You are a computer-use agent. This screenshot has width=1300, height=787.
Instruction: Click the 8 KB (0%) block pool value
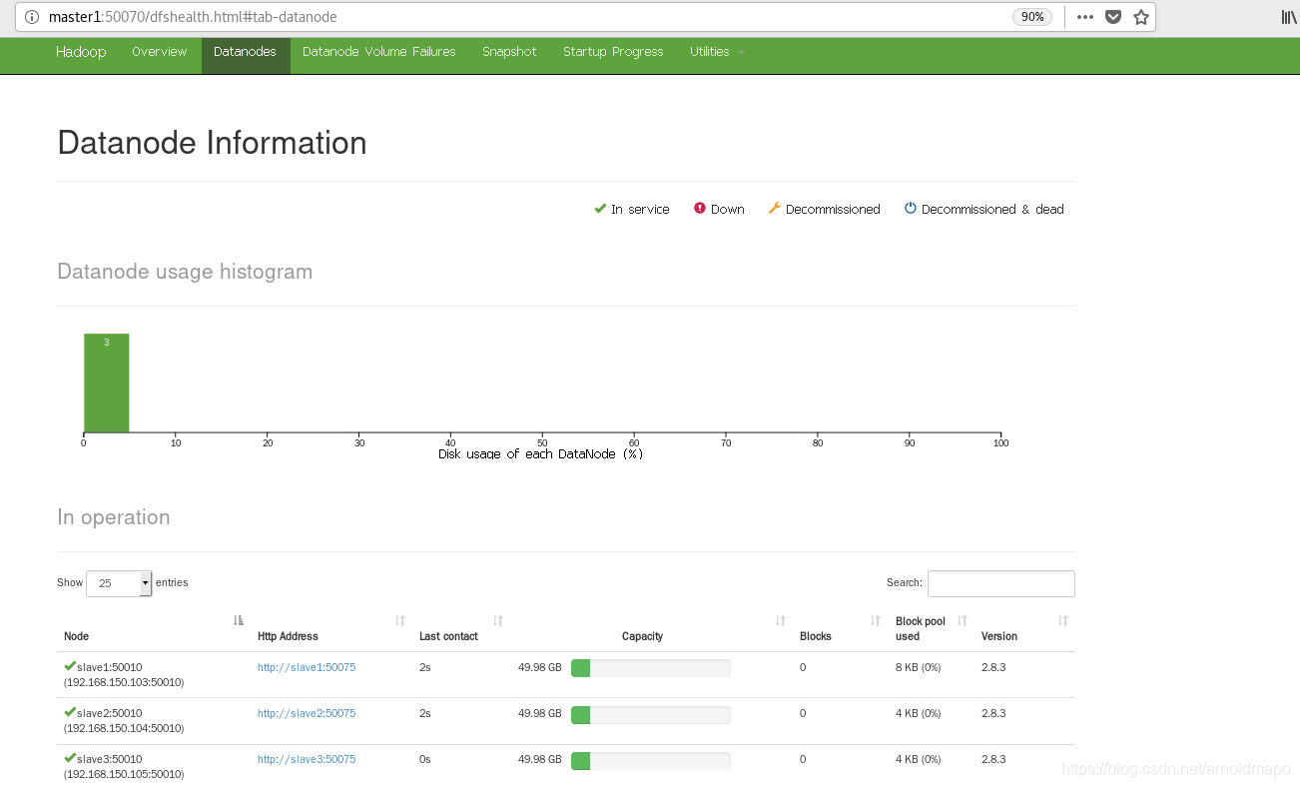tap(919, 667)
